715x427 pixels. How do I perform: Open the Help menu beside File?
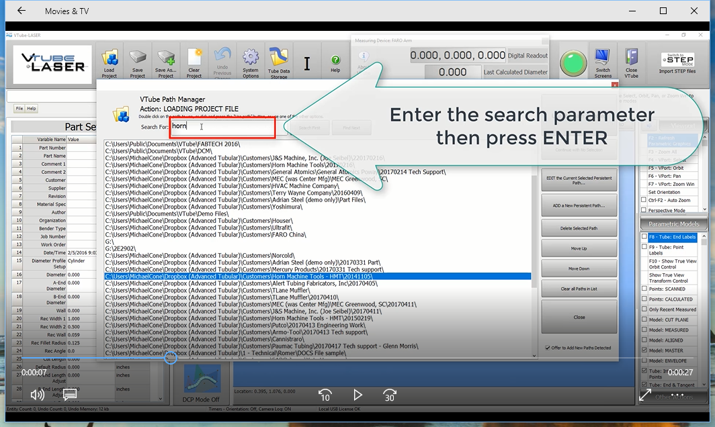tap(31, 109)
